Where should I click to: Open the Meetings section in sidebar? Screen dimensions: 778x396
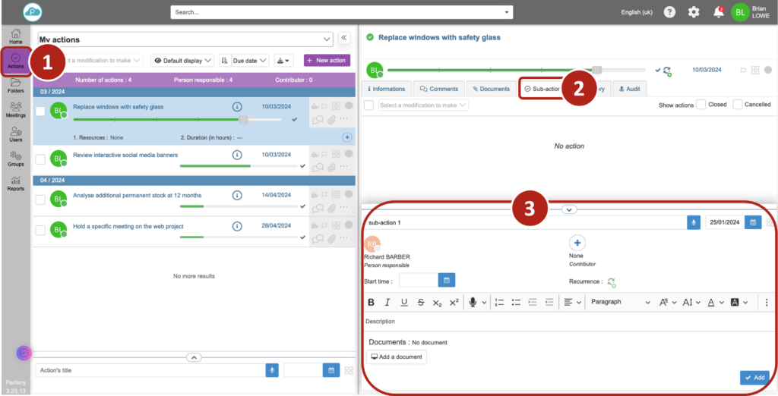tap(15, 111)
